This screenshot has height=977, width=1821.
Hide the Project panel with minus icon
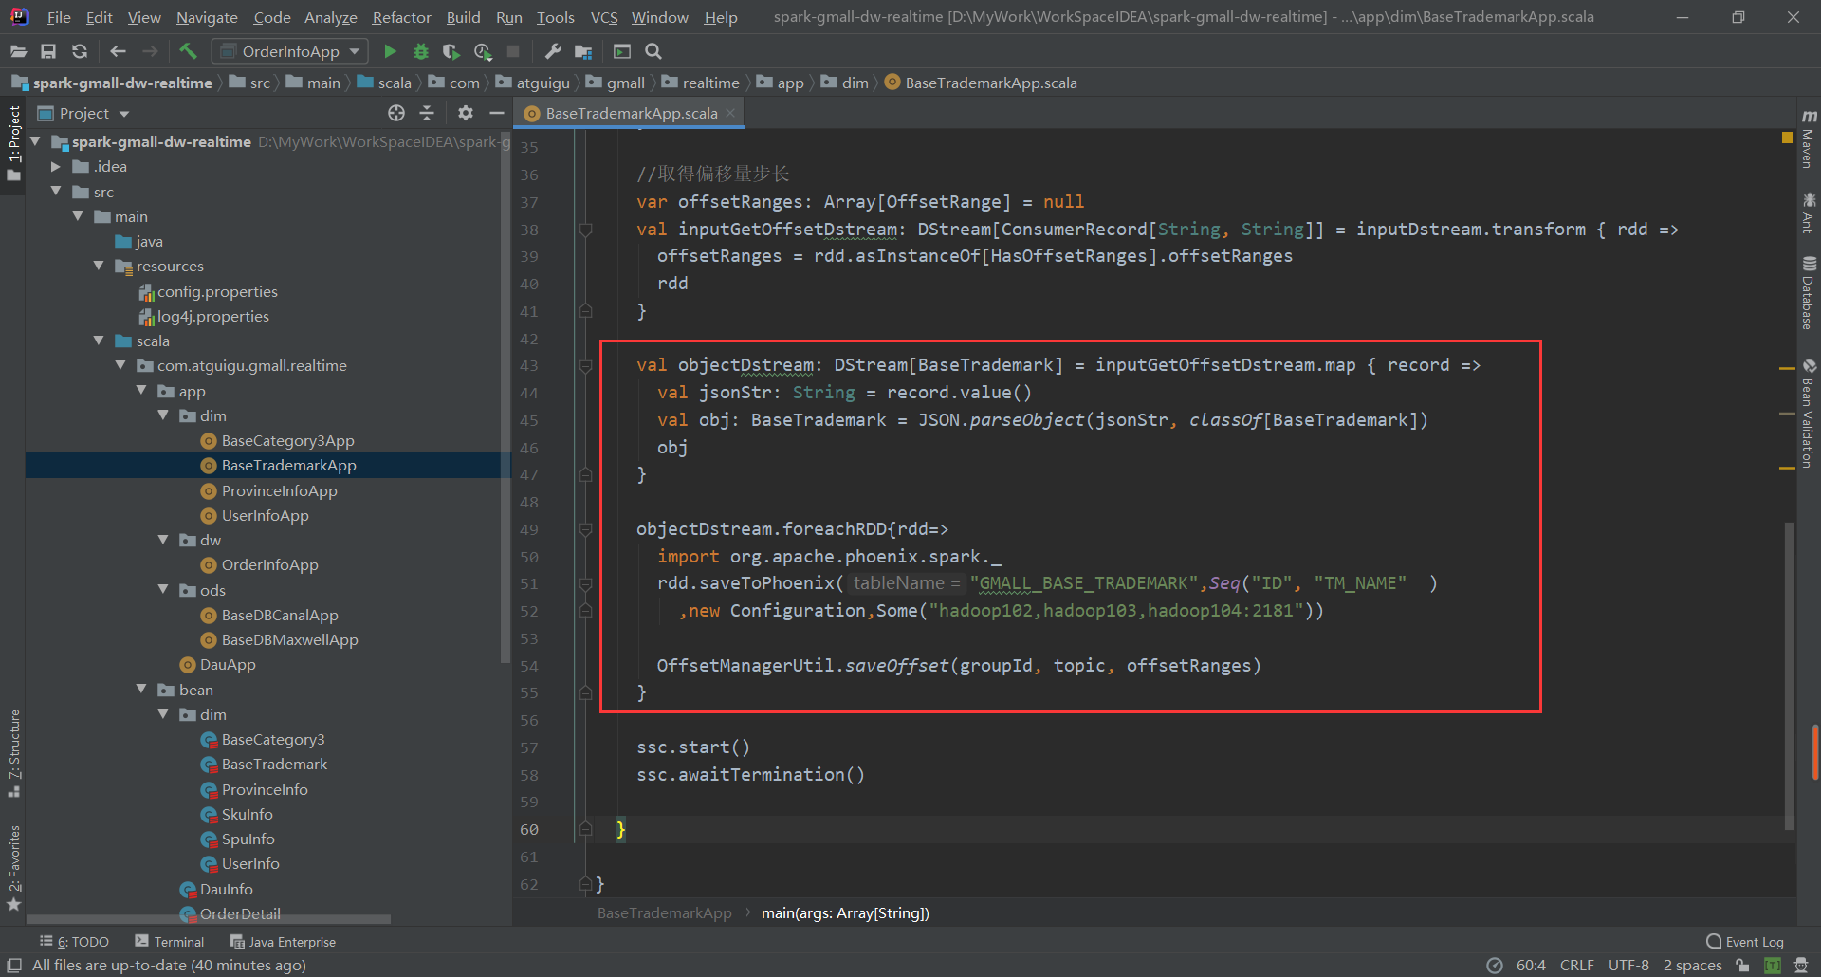(x=496, y=113)
